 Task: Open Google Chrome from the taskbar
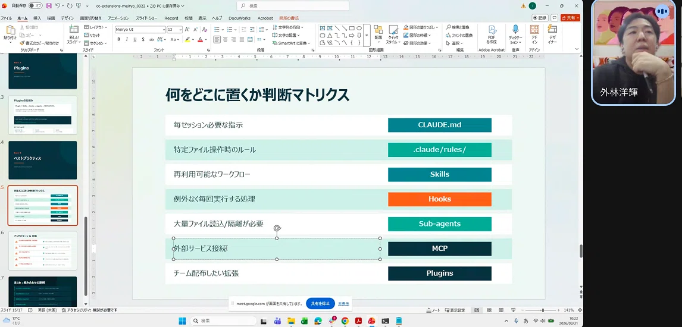coord(345,321)
